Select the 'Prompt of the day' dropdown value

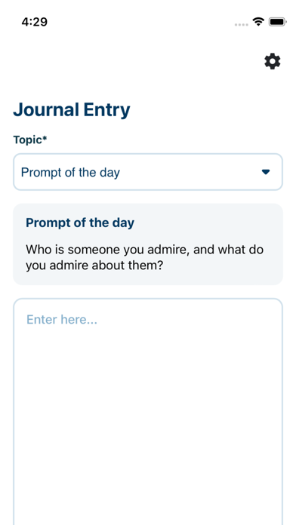(70, 173)
